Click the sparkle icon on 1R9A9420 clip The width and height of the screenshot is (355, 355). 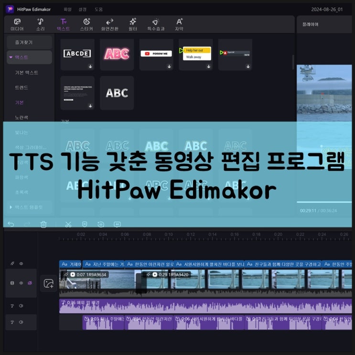[x=148, y=274]
